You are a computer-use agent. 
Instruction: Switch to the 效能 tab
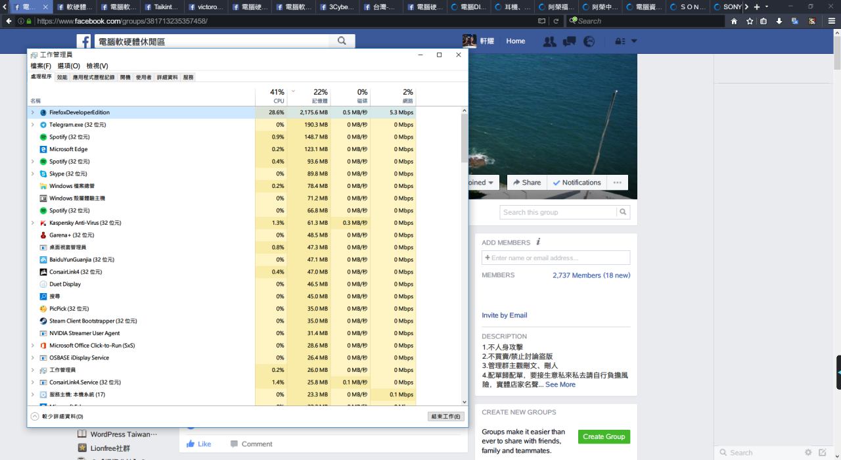[x=62, y=78]
